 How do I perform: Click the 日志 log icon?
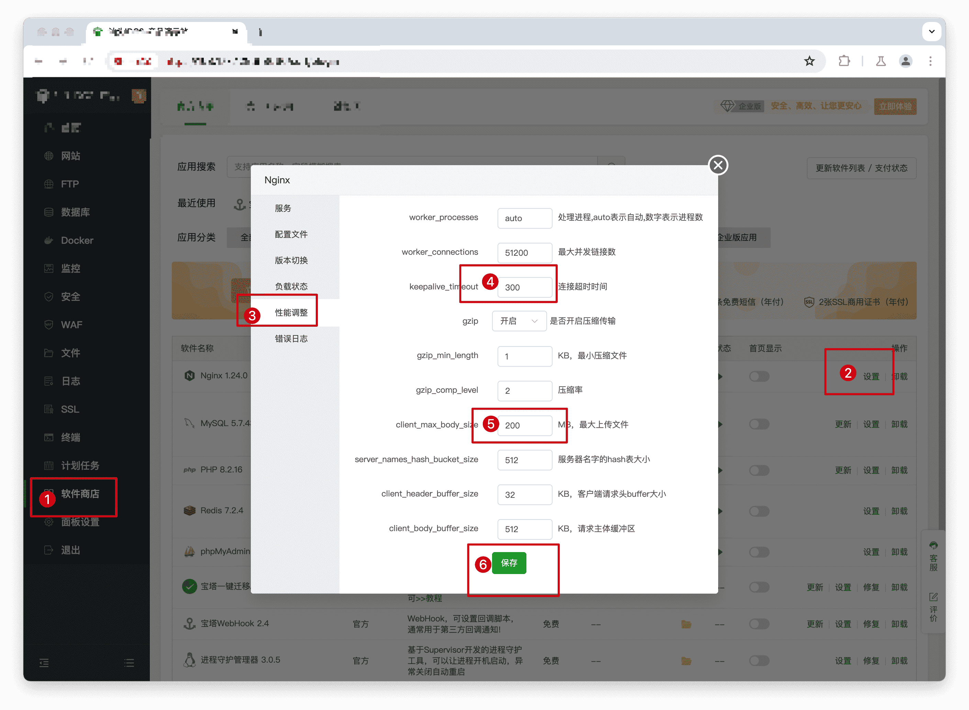(x=48, y=381)
